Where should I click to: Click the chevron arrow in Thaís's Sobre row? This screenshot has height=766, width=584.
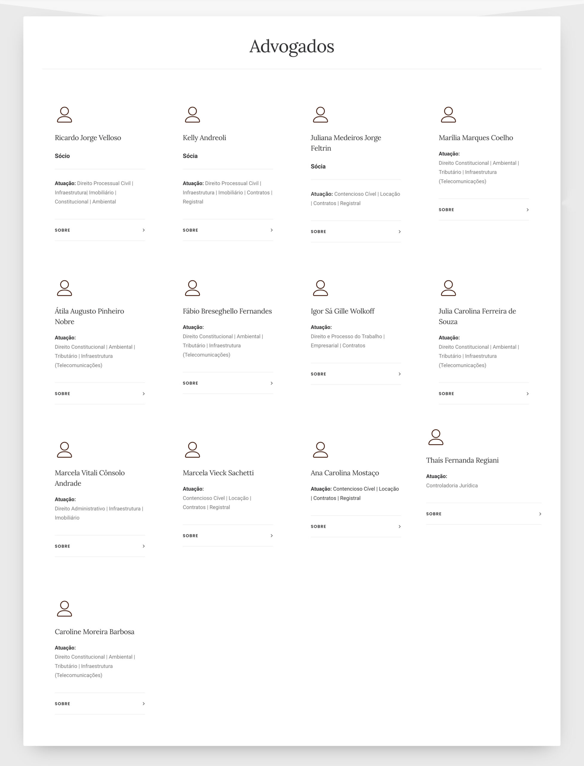(540, 514)
